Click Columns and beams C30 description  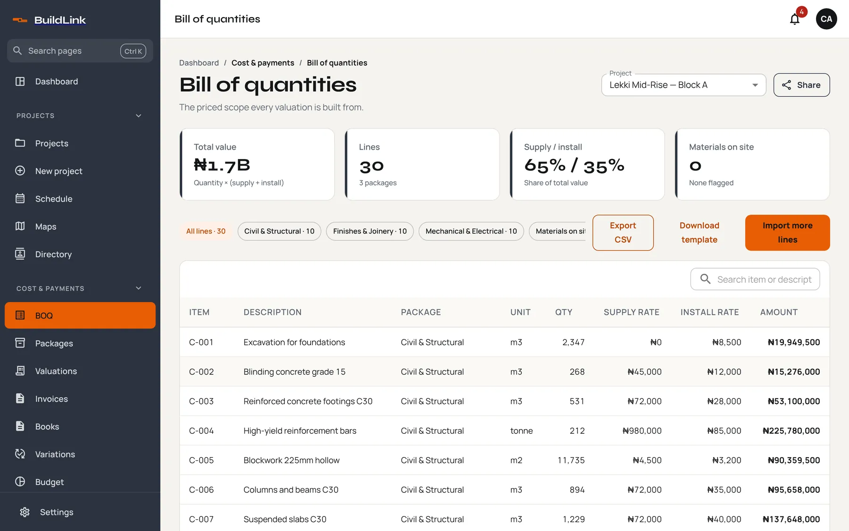click(x=291, y=489)
